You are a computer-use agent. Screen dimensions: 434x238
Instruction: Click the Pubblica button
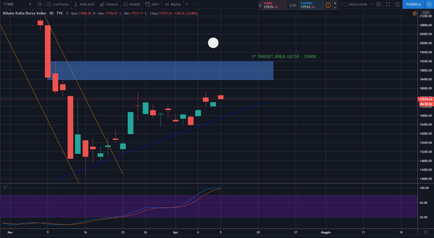413,4
